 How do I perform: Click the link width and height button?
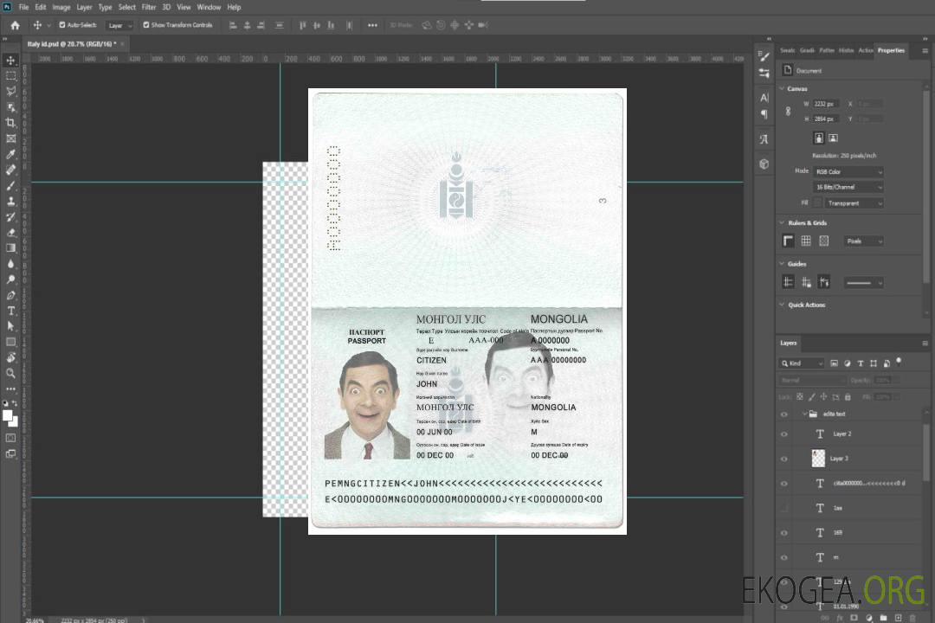pyautogui.click(x=788, y=112)
